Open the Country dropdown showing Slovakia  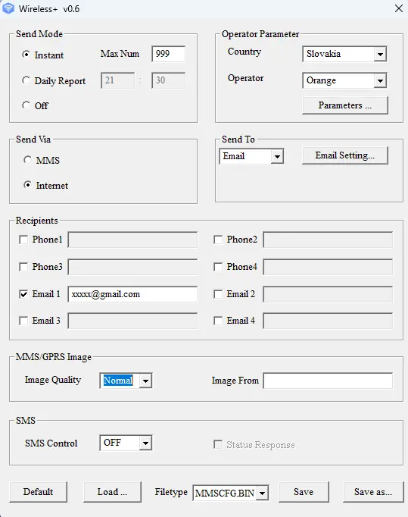point(344,54)
